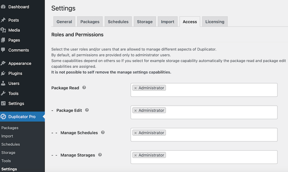Remove Administrator from Package Read
288x172 pixels.
pos(135,88)
